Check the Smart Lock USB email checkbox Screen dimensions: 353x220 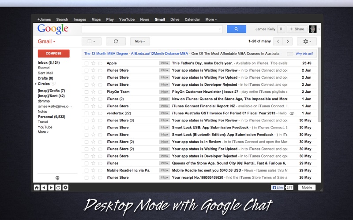(86, 128)
